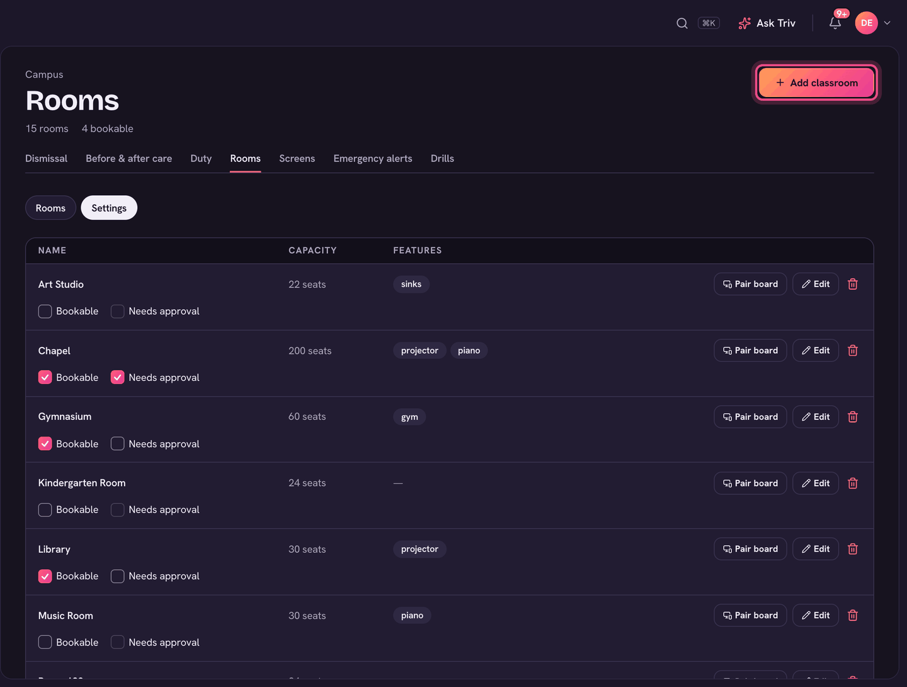This screenshot has height=687, width=907.
Task: Expand the user account menu chevron
Action: pos(887,23)
